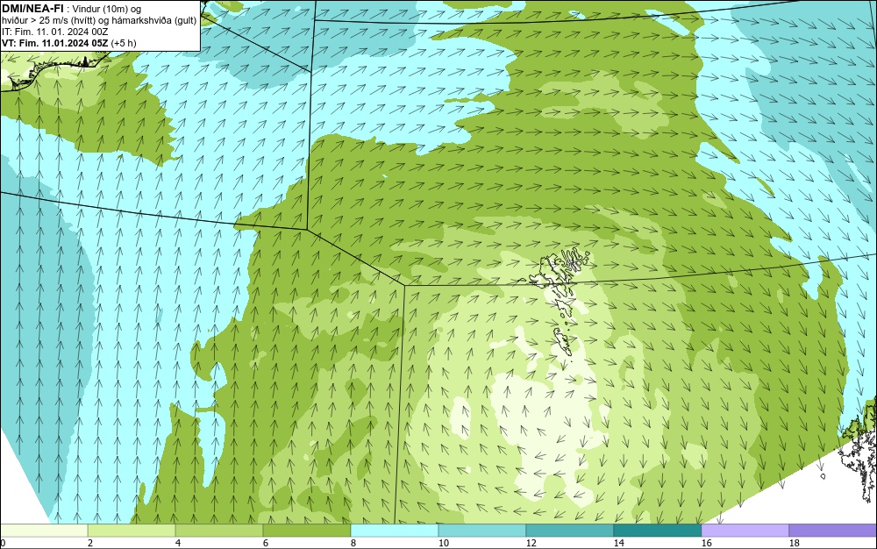The width and height of the screenshot is (877, 549).
Task: Click the 8–10 m/s light cyan legend swatch
Action: pos(395,530)
